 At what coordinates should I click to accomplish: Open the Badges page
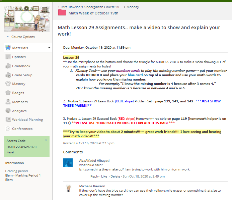pos(18,93)
